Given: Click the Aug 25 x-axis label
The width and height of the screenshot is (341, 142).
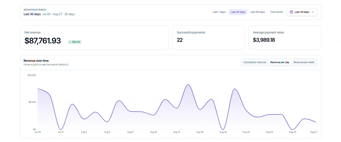Looking at the screenshot, I should (292, 132).
